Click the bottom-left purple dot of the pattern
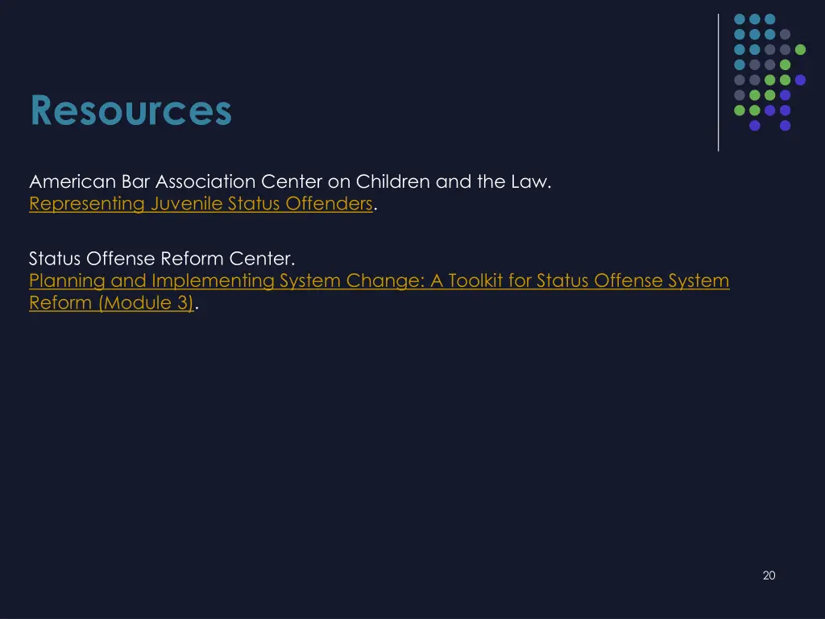Screen dimensions: 825x619 pyautogui.click(x=754, y=126)
